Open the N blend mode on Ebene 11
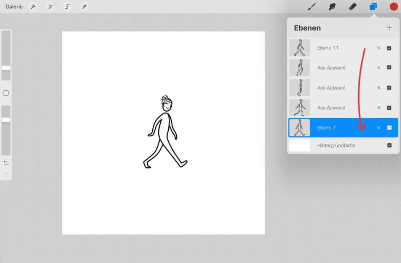Viewport: 401px width, 263px height. (378, 48)
